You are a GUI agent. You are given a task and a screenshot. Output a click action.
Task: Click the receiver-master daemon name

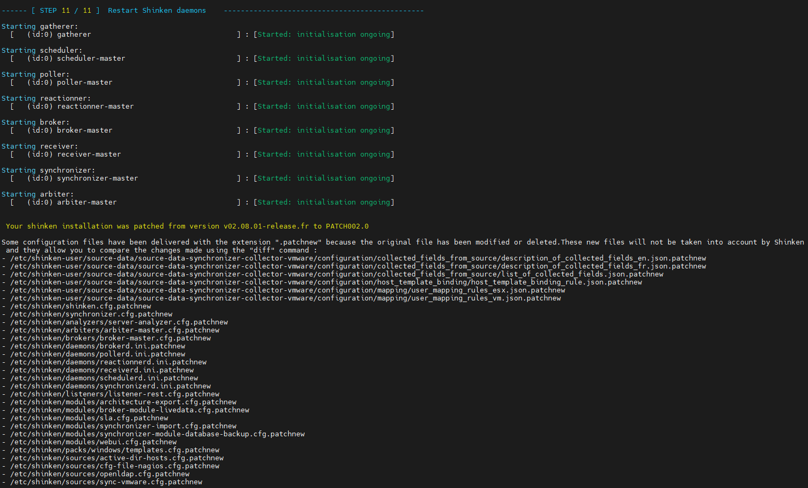89,154
